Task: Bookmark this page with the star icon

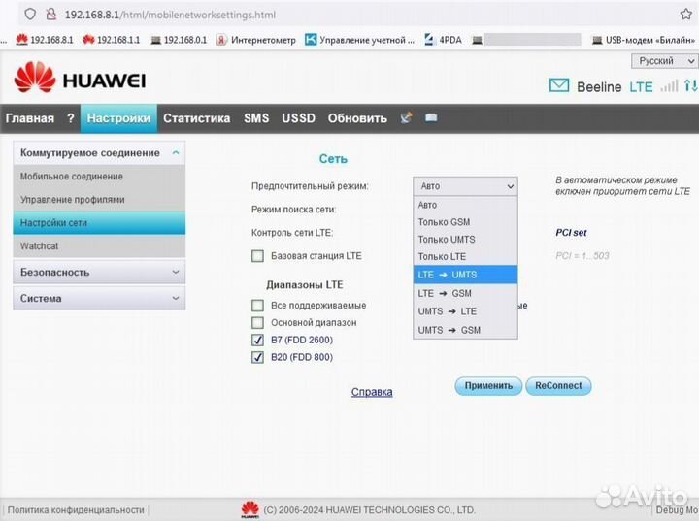Action: coord(686,15)
